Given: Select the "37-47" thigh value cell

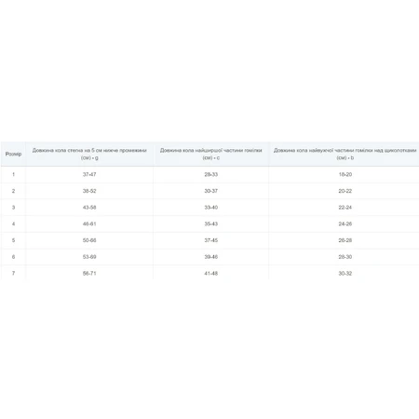Looking at the screenshot, I should pyautogui.click(x=89, y=174).
